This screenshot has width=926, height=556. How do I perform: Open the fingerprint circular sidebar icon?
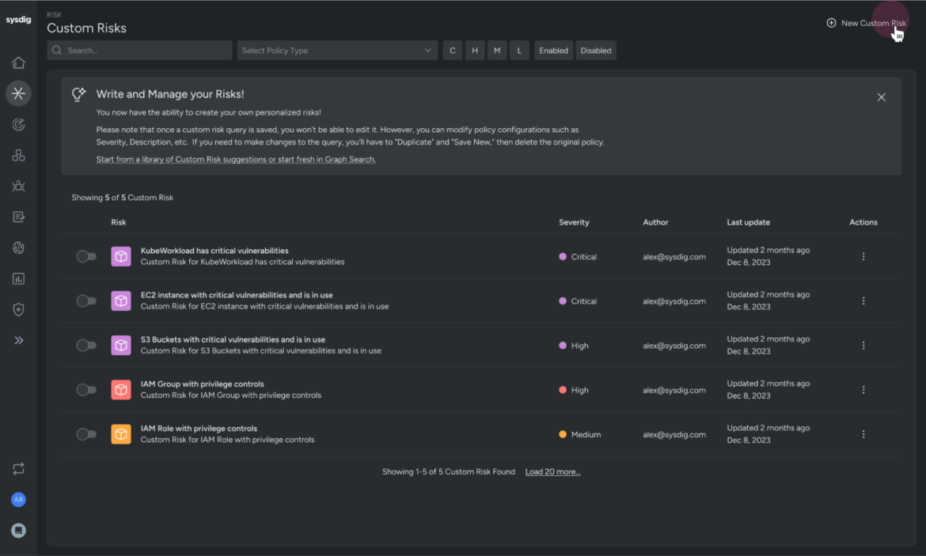18,248
